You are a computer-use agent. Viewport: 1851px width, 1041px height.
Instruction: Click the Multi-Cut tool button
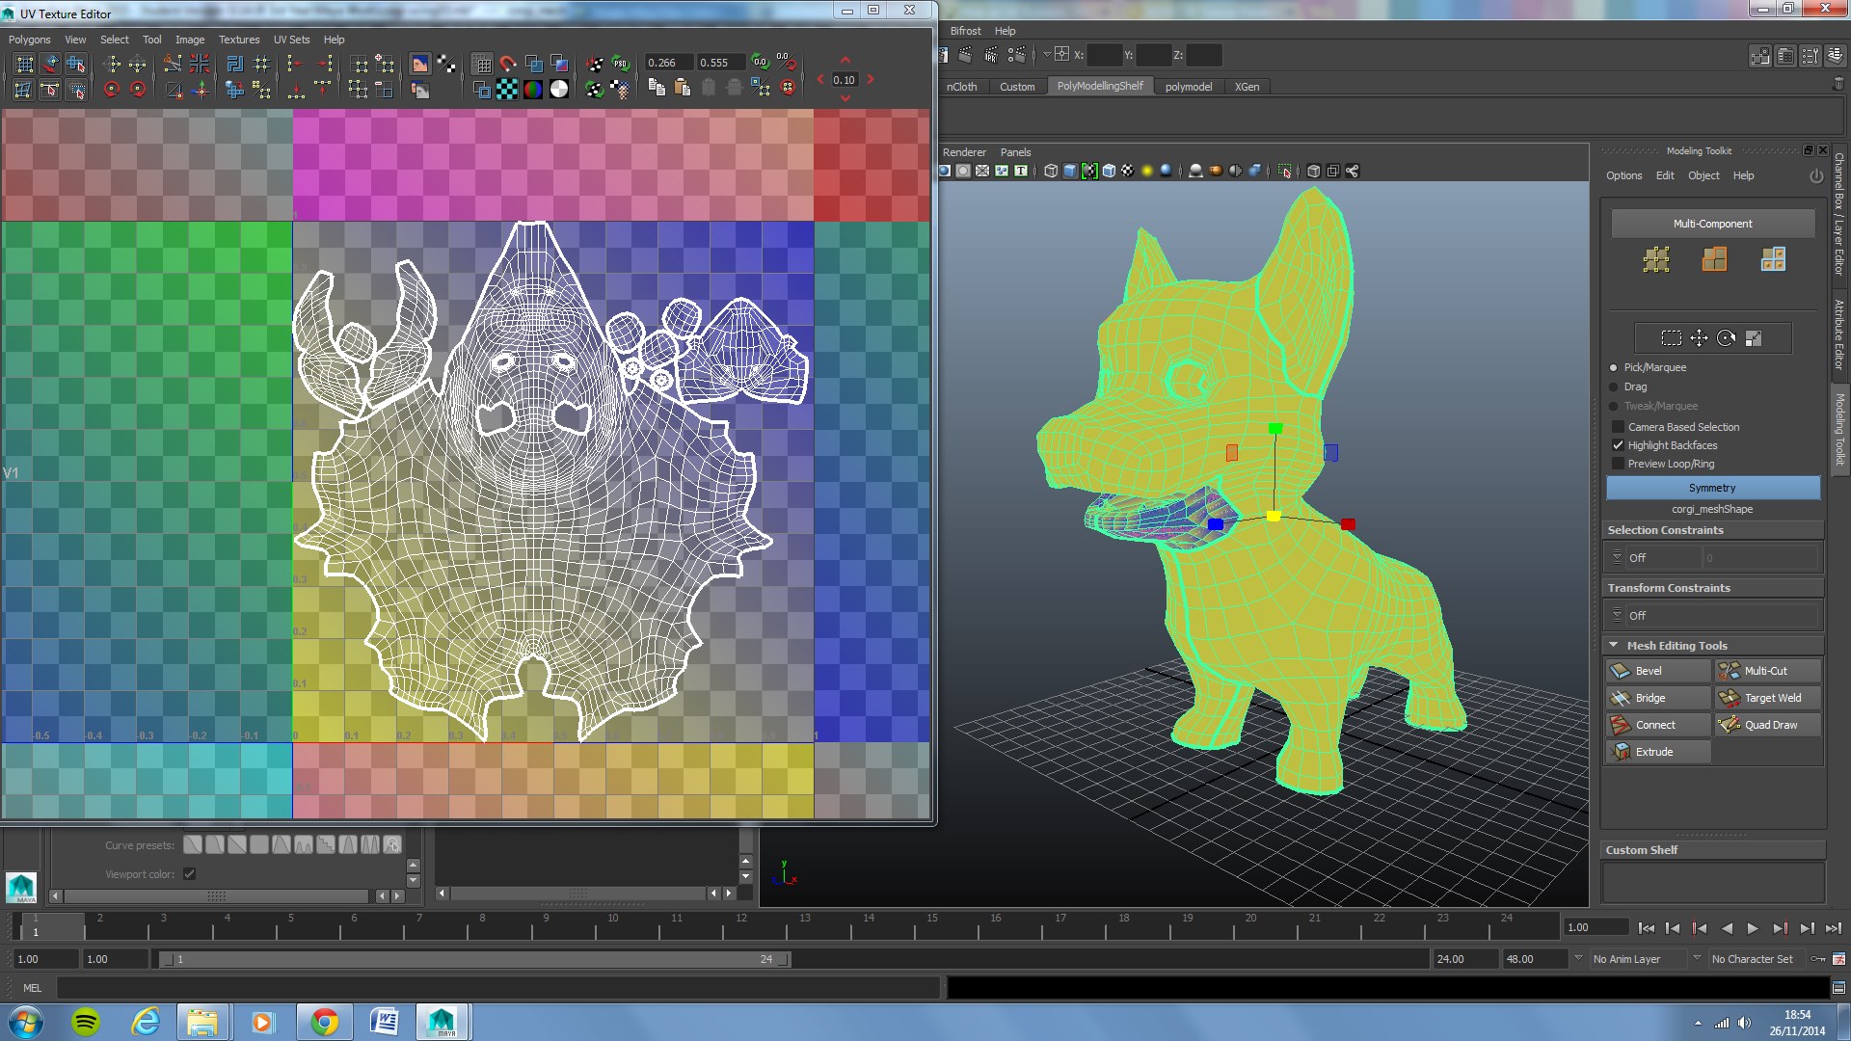(1767, 671)
